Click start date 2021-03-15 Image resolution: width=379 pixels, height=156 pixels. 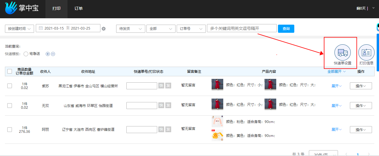(x=54, y=28)
